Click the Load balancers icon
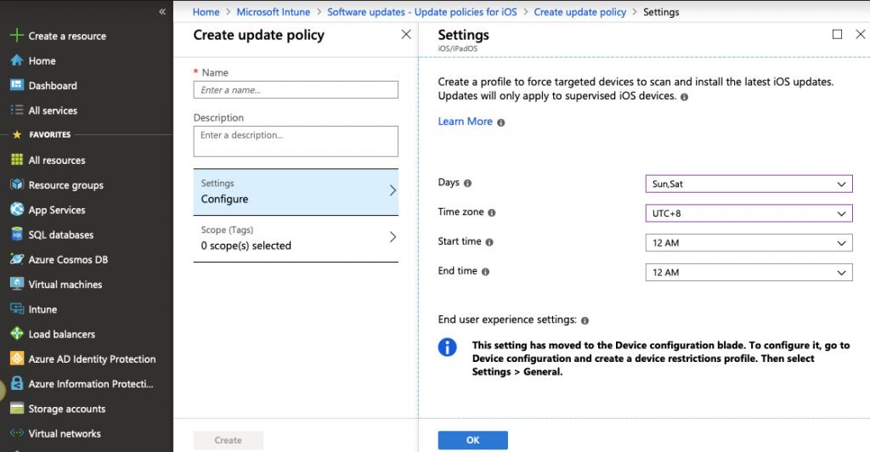The image size is (870, 452). coord(17,334)
